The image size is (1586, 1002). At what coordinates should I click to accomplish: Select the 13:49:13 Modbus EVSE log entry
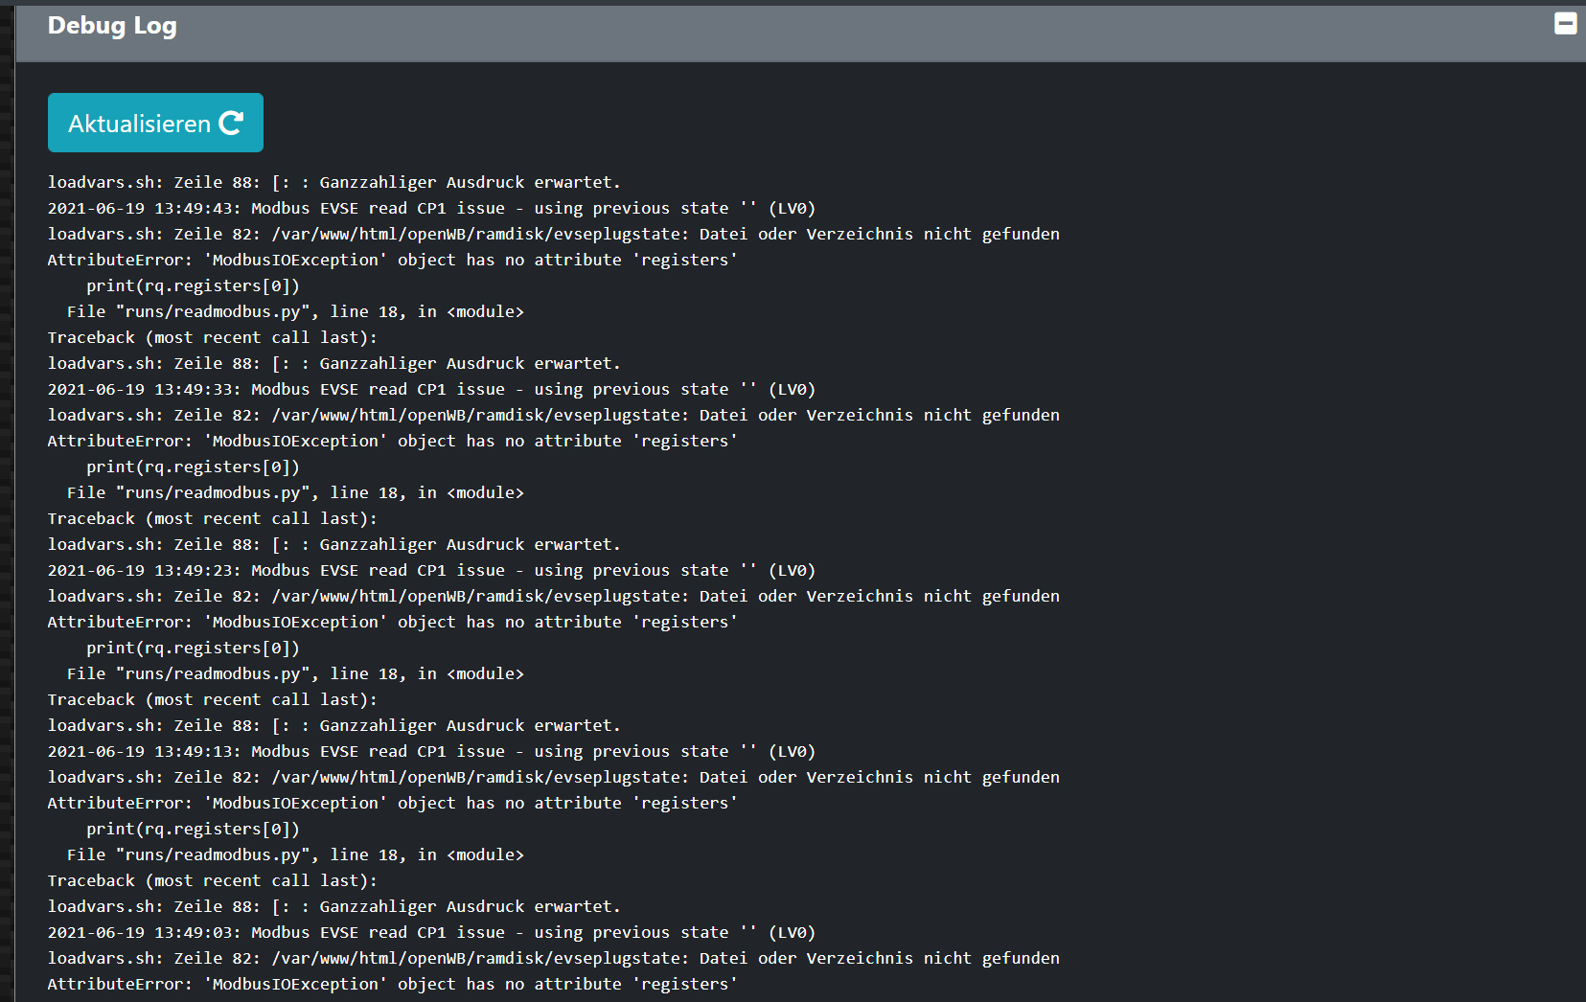[431, 751]
